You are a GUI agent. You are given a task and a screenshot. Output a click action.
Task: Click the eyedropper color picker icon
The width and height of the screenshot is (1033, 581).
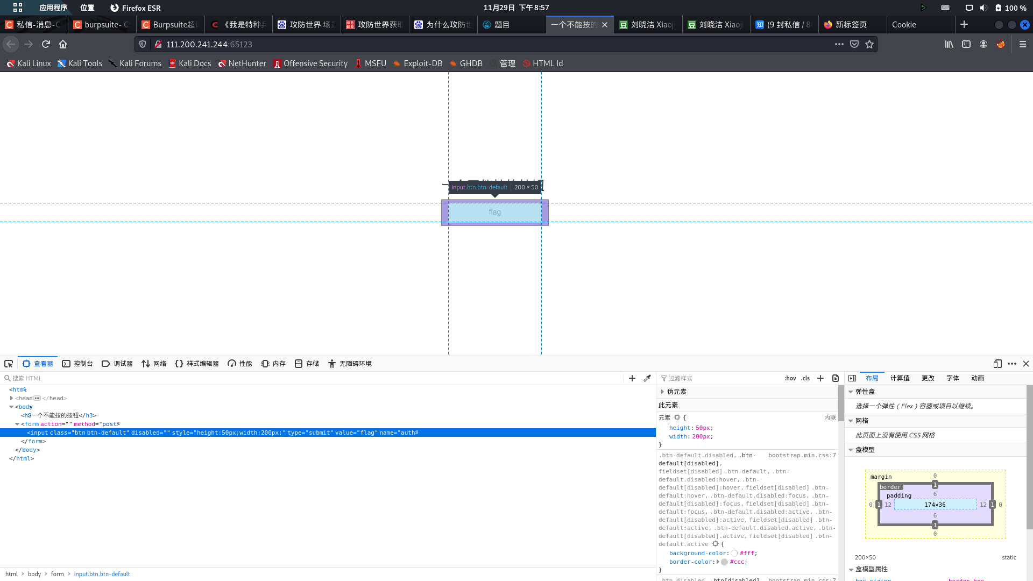click(x=647, y=378)
